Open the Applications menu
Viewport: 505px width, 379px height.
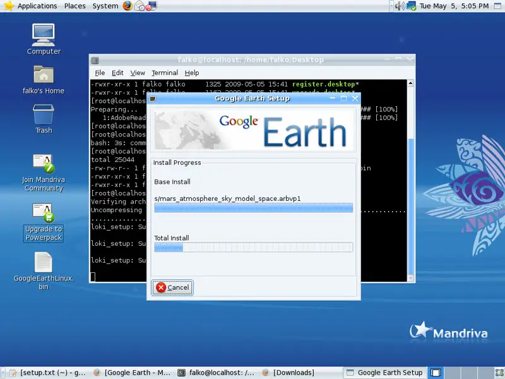pyautogui.click(x=37, y=6)
